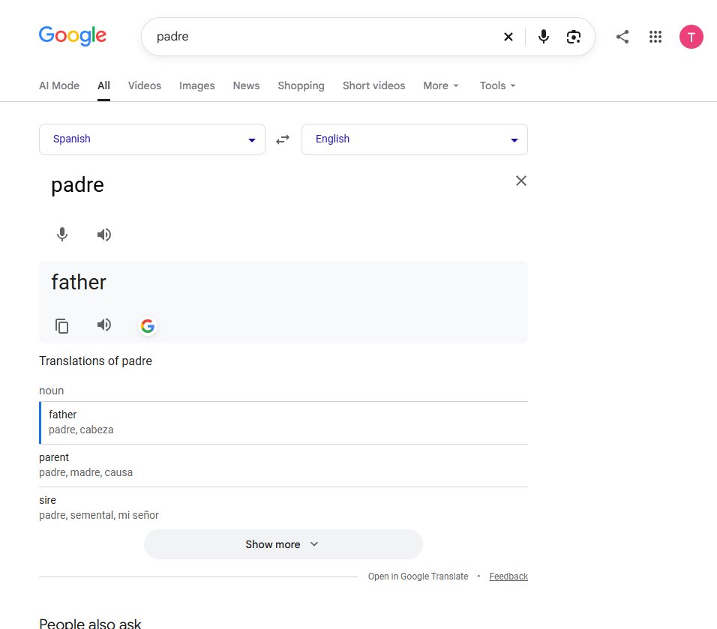Open Search by image camera icon
717x629 pixels.
click(574, 37)
